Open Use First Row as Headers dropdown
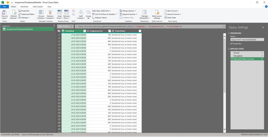This screenshot has height=137, width=268. tap(104, 14)
